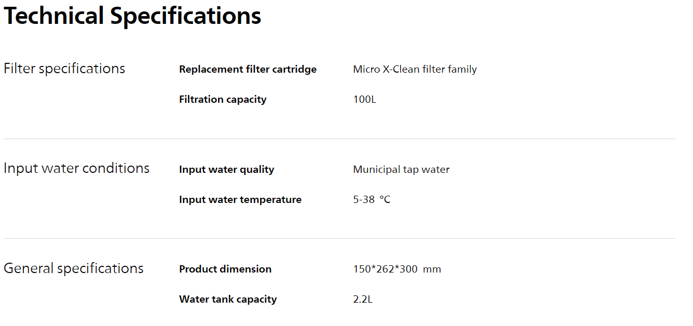
Task: Click the word Specifications in the main heading
Action: point(186,16)
